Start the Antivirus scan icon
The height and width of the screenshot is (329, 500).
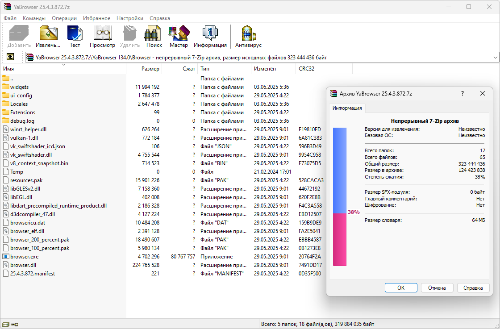pyautogui.click(x=248, y=36)
